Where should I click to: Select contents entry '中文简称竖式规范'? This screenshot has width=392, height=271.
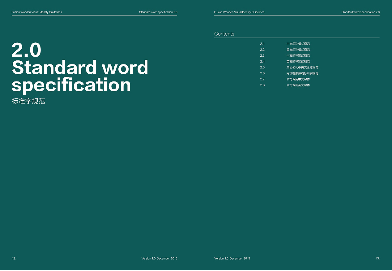298,55
